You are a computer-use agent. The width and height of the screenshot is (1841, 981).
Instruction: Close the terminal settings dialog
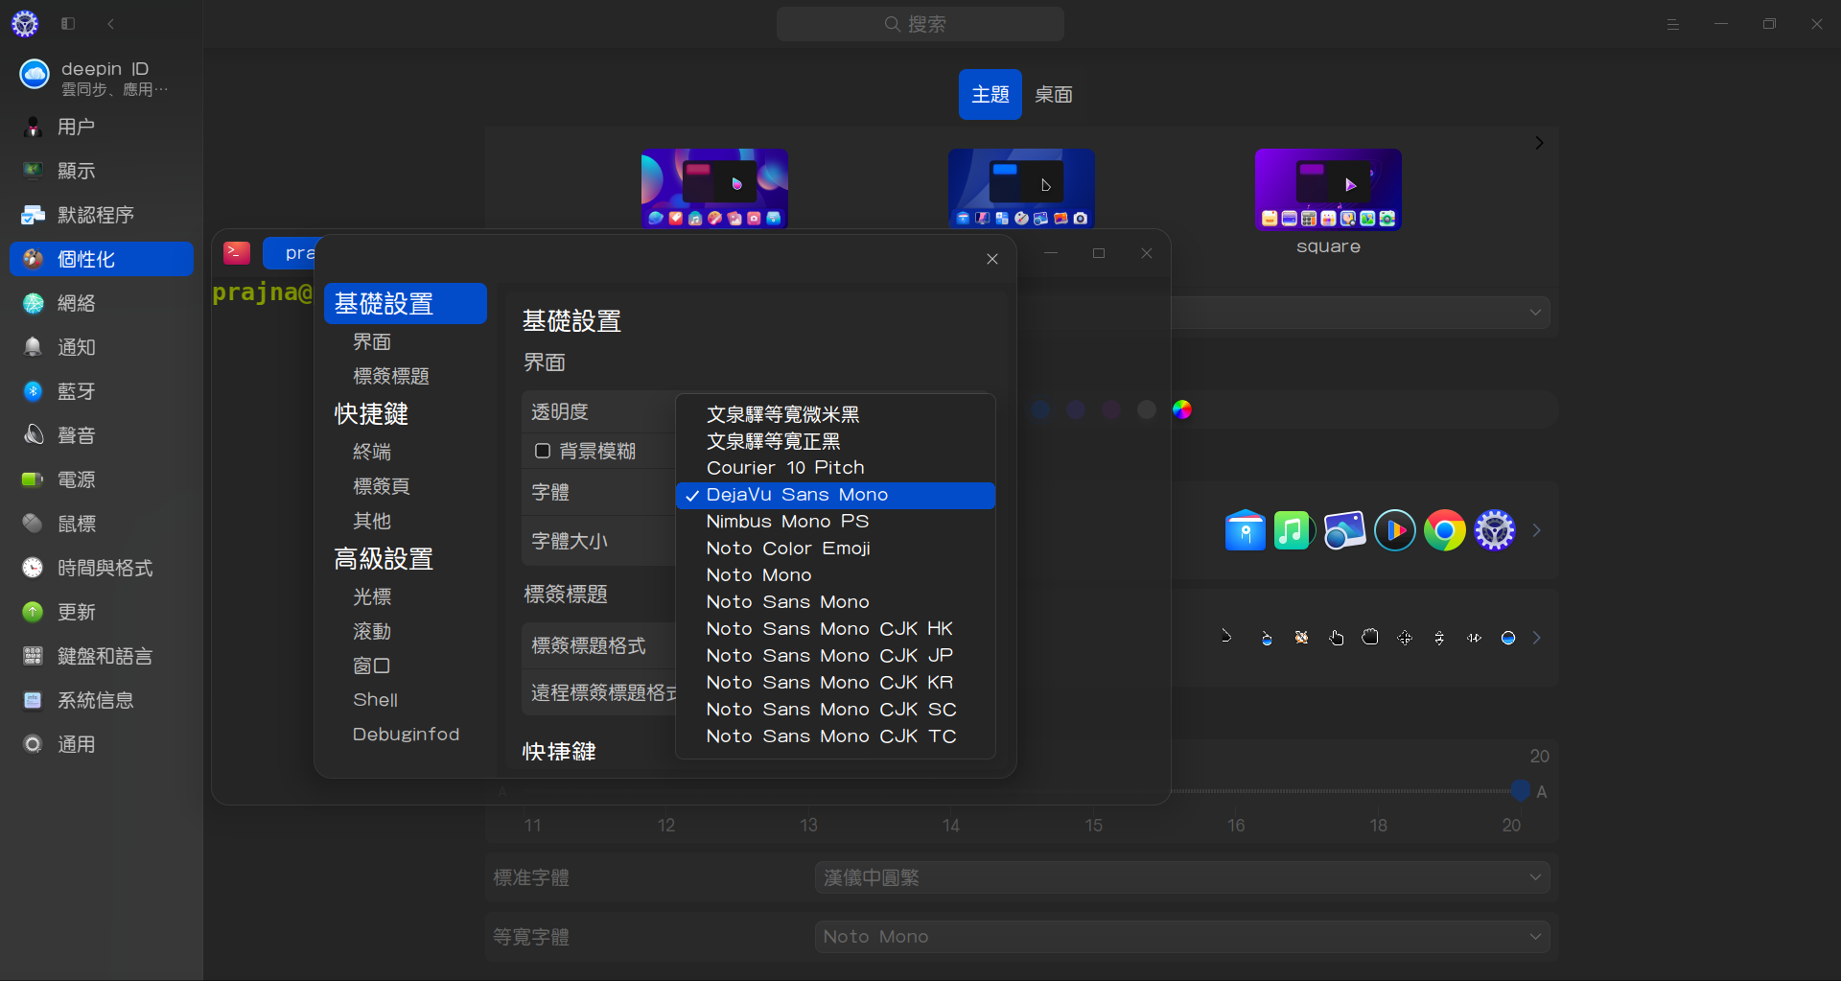(992, 259)
